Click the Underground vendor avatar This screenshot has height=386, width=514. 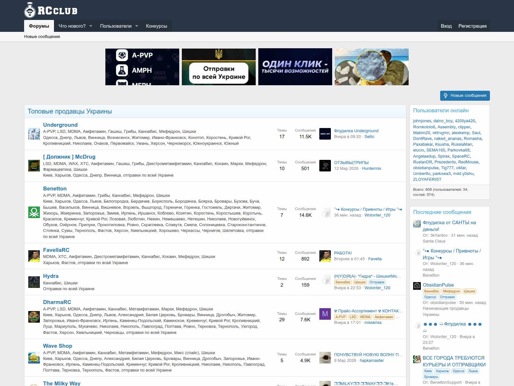(34, 134)
